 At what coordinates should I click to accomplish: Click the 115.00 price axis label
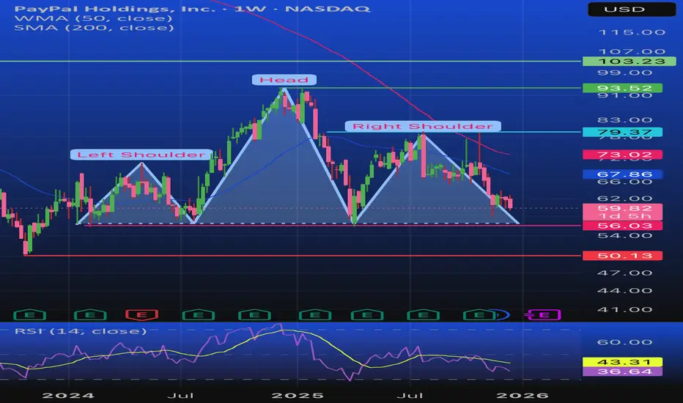coord(632,32)
